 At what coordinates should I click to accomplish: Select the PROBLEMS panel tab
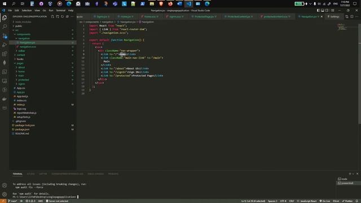pos(113,174)
